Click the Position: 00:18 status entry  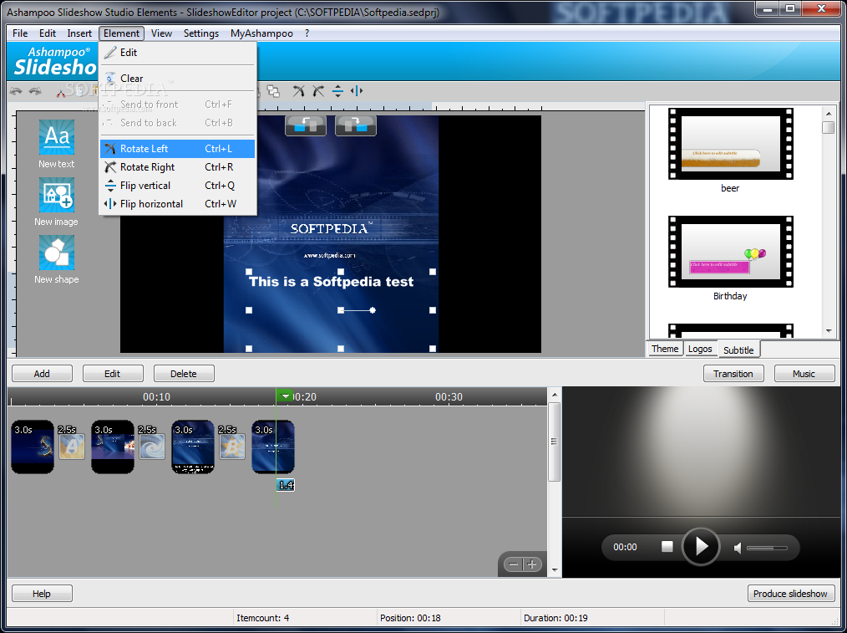tap(410, 618)
